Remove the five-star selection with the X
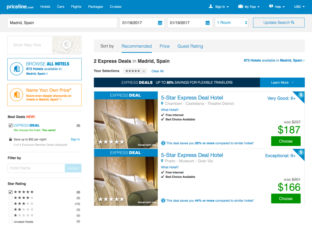 coord(144,71)
